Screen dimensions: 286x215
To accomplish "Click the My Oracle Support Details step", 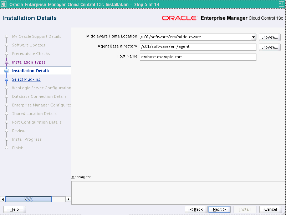I will coord(36,36).
